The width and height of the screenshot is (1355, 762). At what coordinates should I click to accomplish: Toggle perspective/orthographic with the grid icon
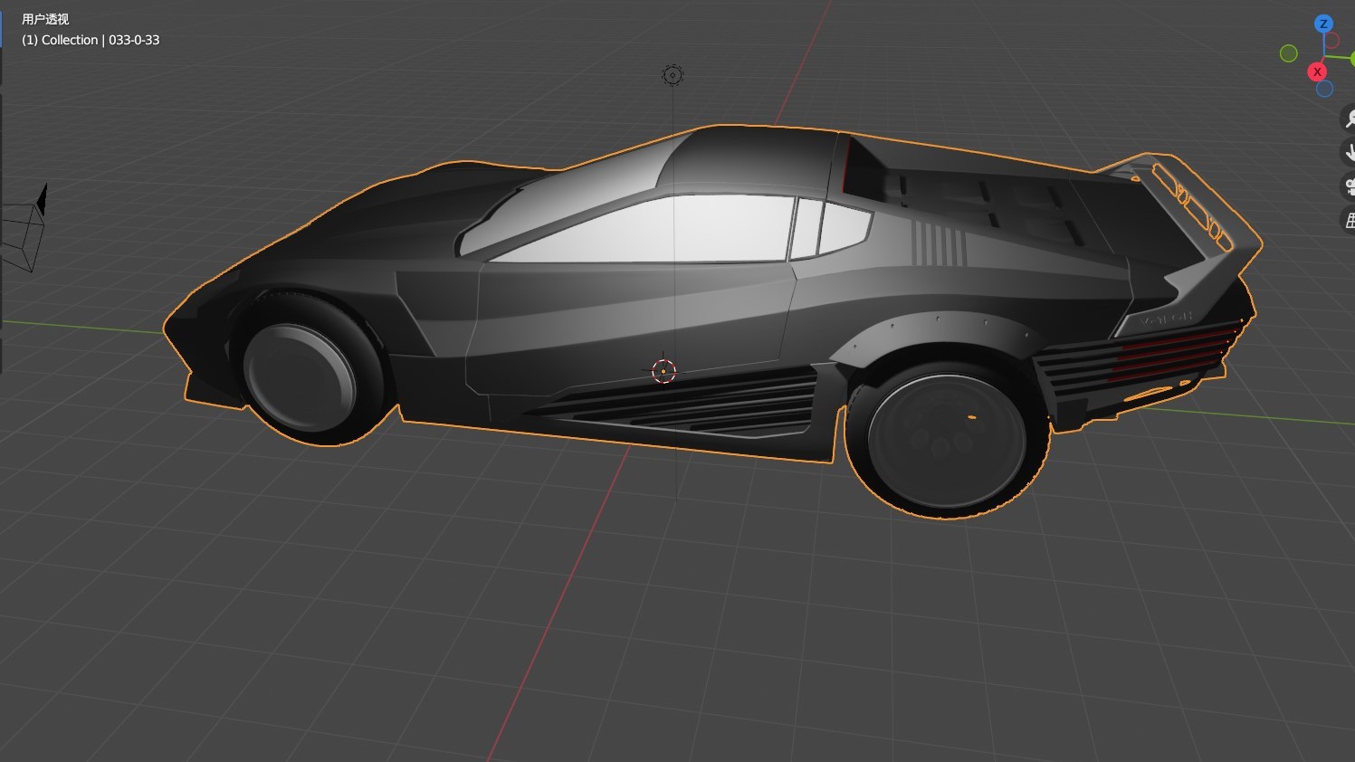pyautogui.click(x=1349, y=220)
